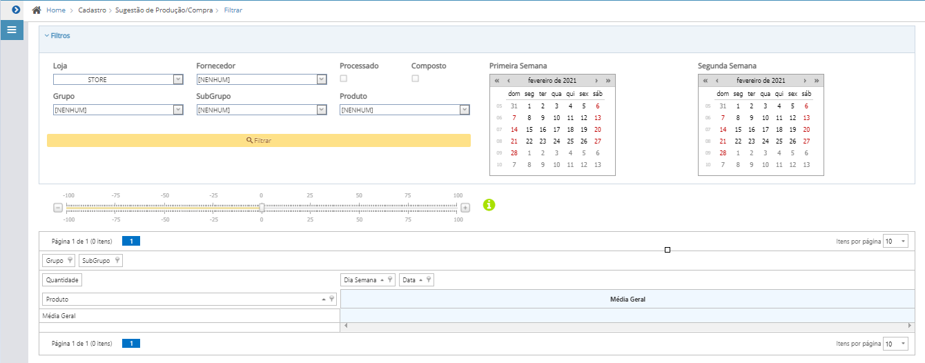
Task: Open the filter icon on Dia Semana field
Action: click(x=390, y=279)
